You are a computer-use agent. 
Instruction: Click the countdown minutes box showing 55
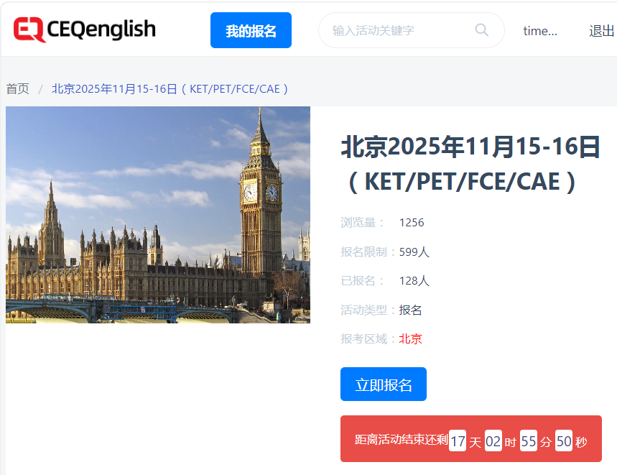[529, 441]
